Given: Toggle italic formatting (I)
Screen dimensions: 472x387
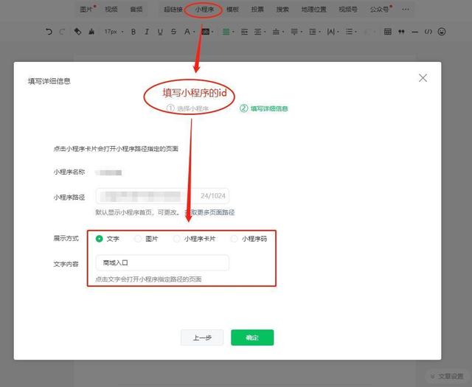Looking at the screenshot, I should (147, 32).
